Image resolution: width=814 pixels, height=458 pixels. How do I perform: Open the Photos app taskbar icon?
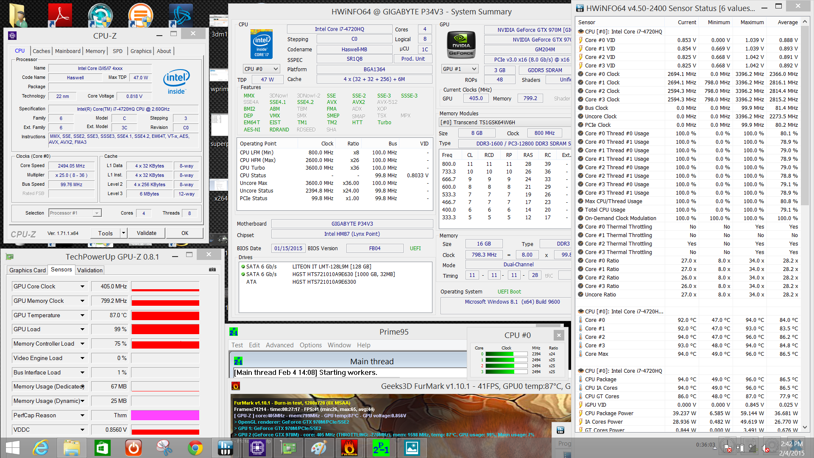[412, 448]
